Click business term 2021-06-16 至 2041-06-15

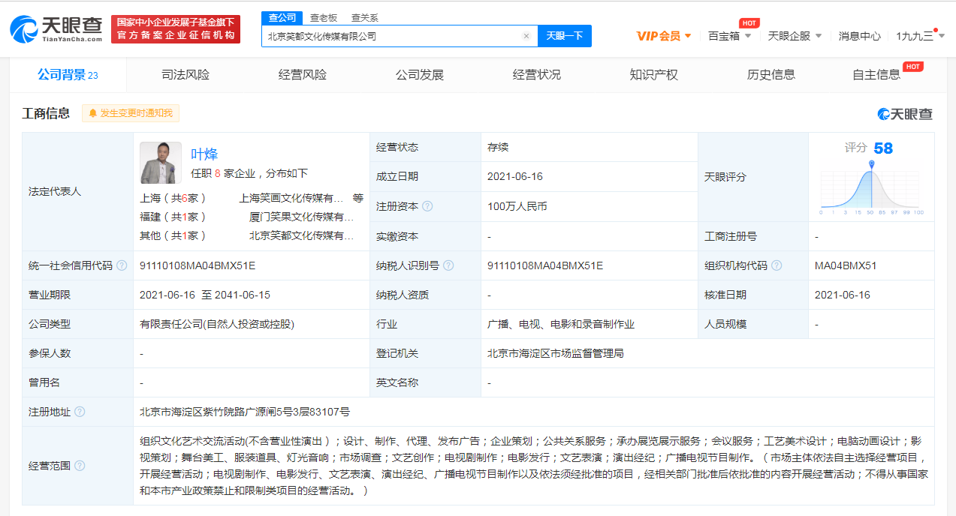[x=205, y=295]
